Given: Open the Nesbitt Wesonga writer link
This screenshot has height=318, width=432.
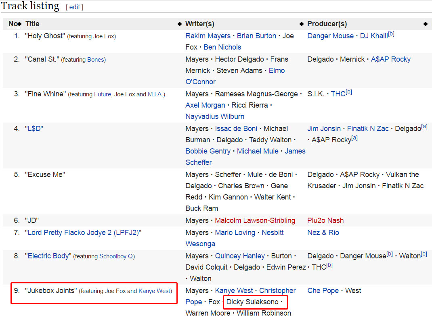Looking at the screenshot, I should click(x=273, y=233).
